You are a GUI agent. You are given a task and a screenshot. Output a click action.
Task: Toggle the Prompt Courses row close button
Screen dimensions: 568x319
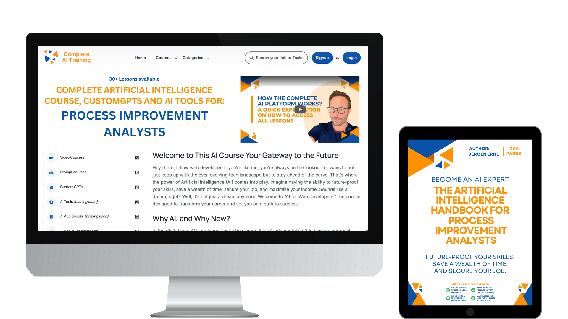coord(137,172)
